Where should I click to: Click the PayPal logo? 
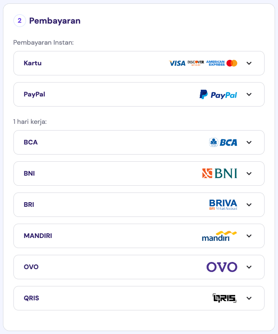[x=218, y=94]
